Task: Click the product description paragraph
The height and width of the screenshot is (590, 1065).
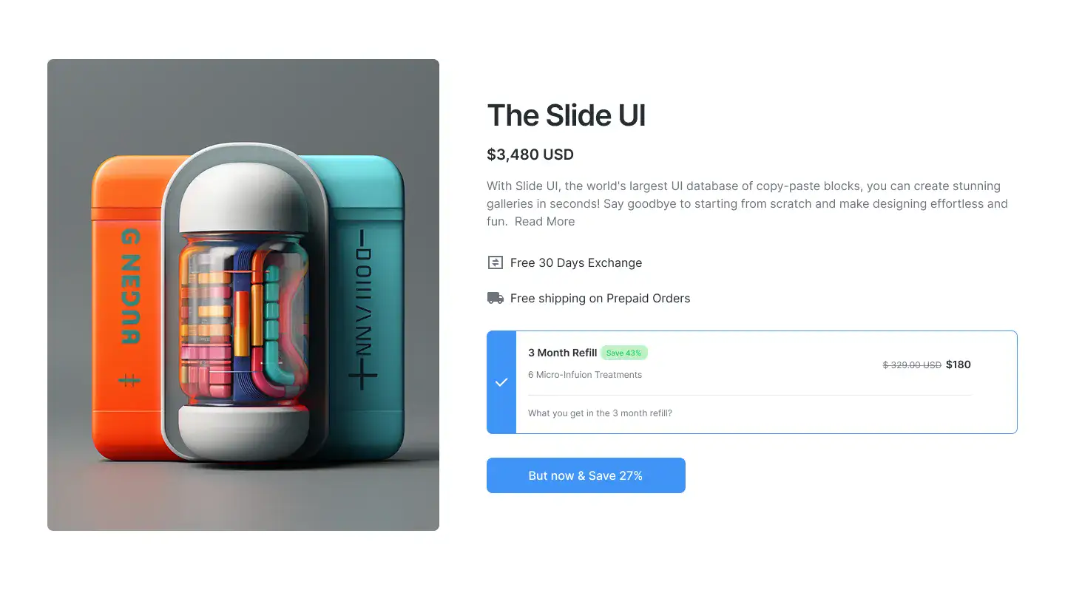Action: [747, 203]
